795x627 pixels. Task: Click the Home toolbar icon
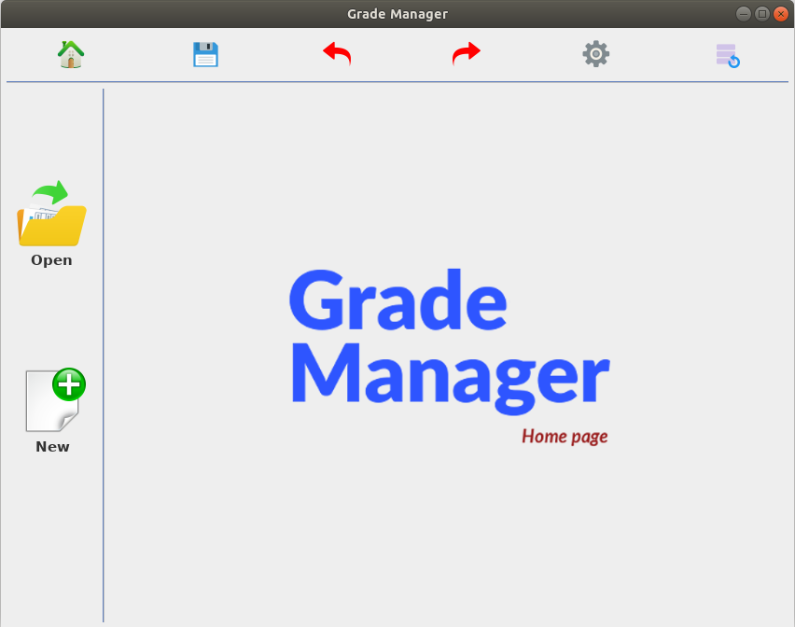[71, 54]
